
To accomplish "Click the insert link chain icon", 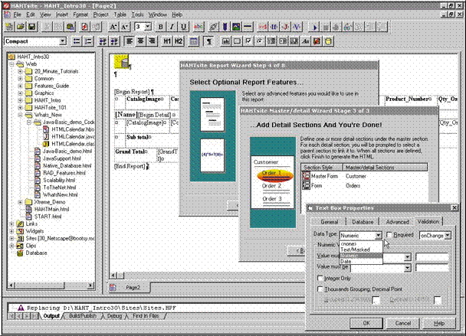I will click(x=213, y=27).
